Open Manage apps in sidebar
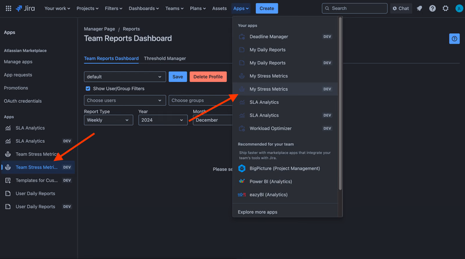Viewport: 465px width, 259px height. click(x=18, y=62)
